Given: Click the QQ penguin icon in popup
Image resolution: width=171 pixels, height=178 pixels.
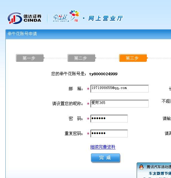Looking at the screenshot, I should (141, 167).
